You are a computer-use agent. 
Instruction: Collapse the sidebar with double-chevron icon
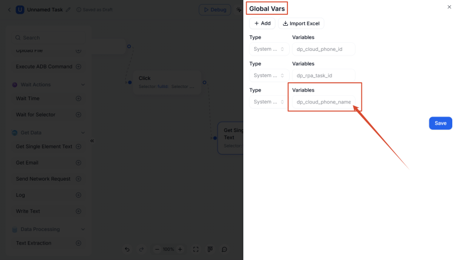tap(92, 141)
